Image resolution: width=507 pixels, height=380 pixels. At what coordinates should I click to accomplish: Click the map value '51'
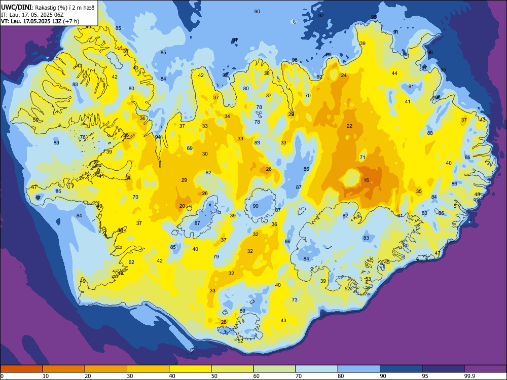click(x=457, y=206)
